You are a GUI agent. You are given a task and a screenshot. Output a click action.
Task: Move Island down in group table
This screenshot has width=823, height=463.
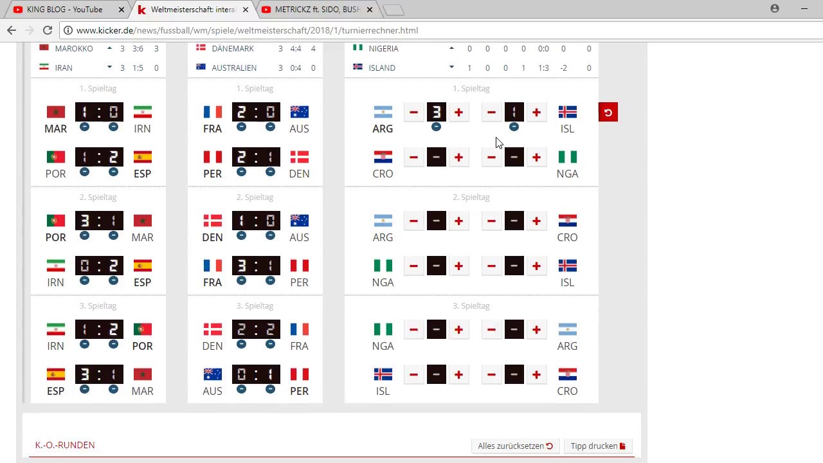click(x=451, y=67)
